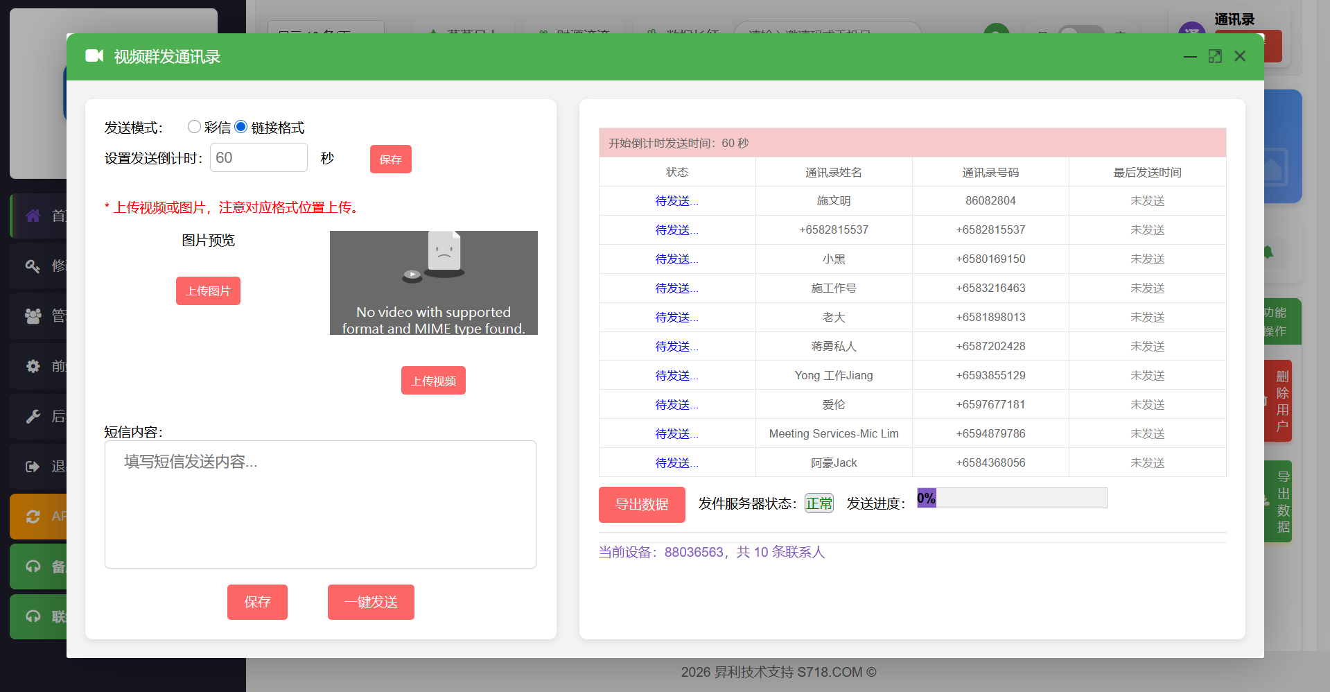Click the SMS content text area

tap(320, 504)
